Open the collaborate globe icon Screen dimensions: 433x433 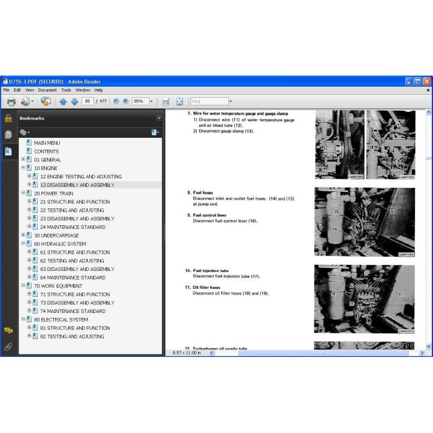click(x=46, y=101)
